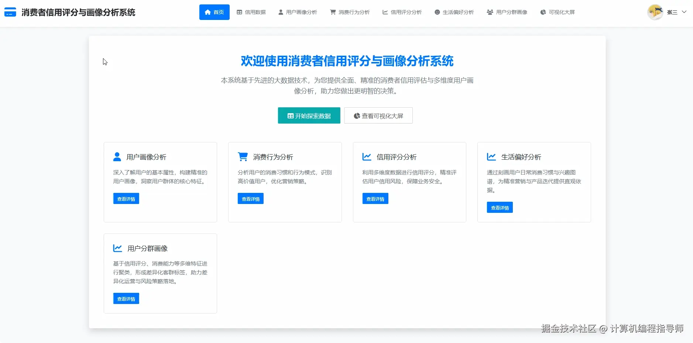Click the shopping cart icon on the 消费行为分析 card
This screenshot has height=343, width=693.
tap(243, 157)
